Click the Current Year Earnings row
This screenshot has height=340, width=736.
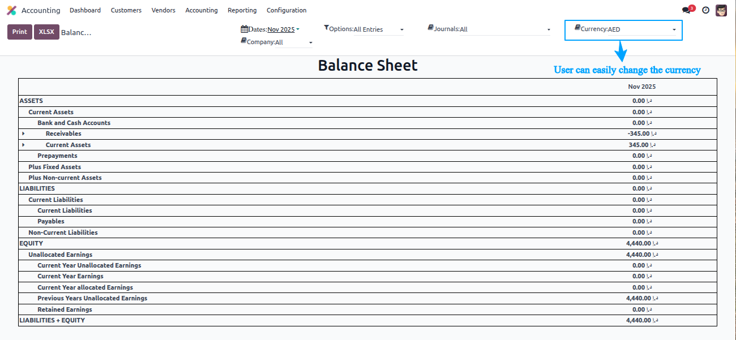click(367, 276)
